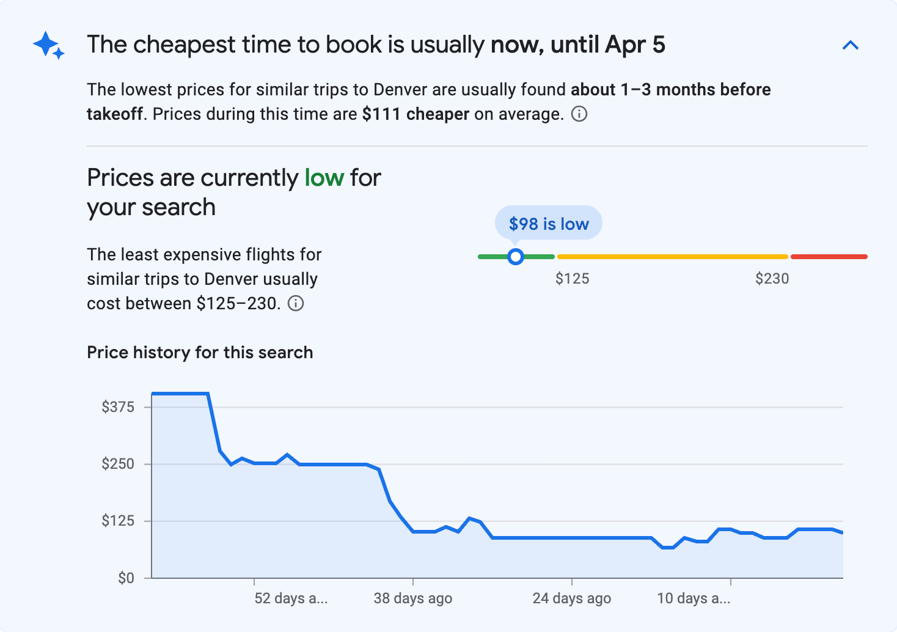Viewport: 897px width, 632px height.
Task: Click the circular price marker on the bar
Action: coord(516,257)
